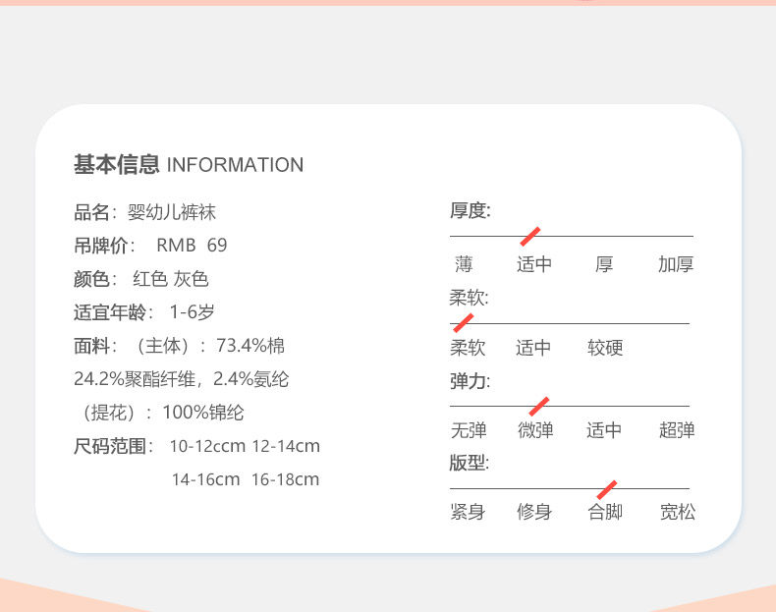Image resolution: width=776 pixels, height=612 pixels.
Task: Click the 版型 fit label
Action: click(x=470, y=463)
